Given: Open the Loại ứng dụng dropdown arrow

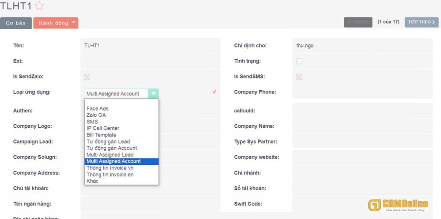Looking at the screenshot, I should 153,93.
